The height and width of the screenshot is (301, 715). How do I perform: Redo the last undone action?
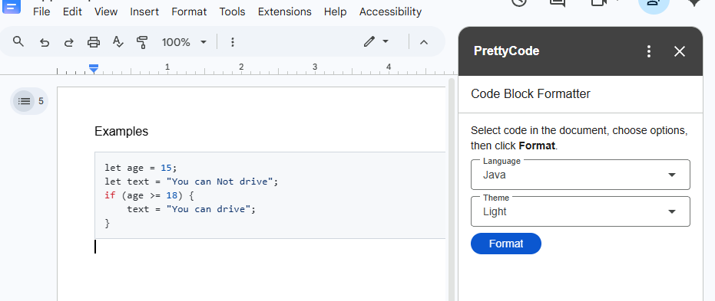click(69, 42)
